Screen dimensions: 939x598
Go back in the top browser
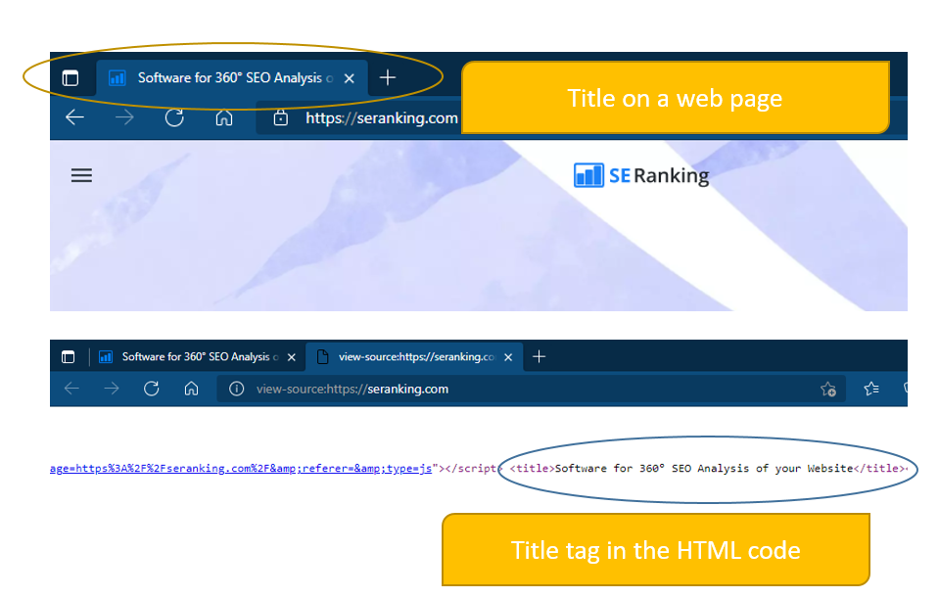(74, 117)
